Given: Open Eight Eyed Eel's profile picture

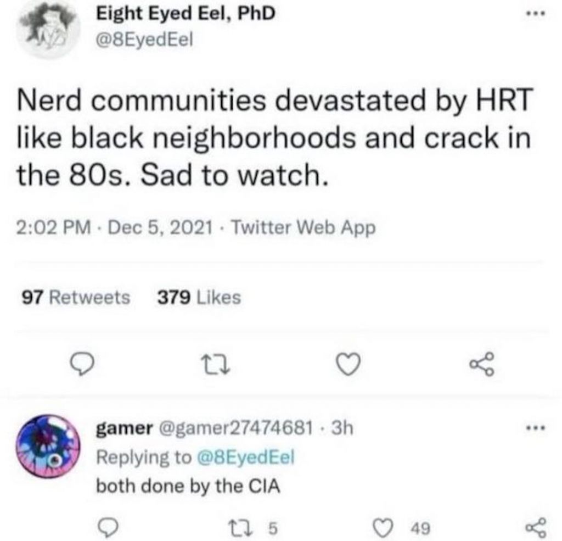Looking at the screenshot, I should click(48, 30).
